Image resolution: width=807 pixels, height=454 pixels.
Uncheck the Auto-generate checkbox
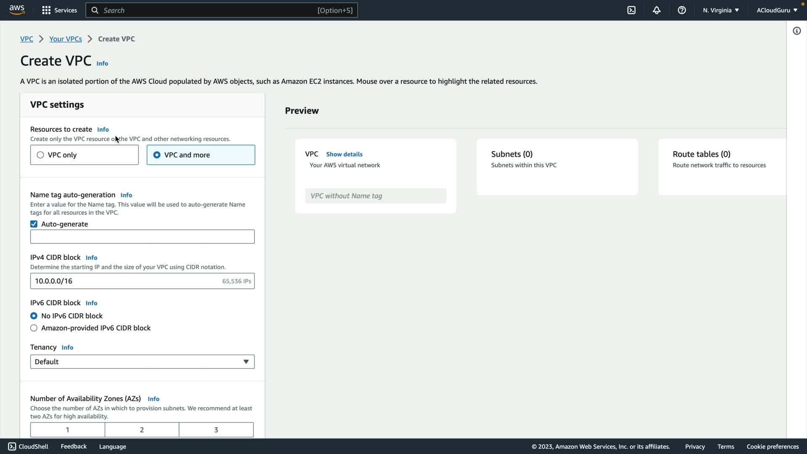pos(34,224)
